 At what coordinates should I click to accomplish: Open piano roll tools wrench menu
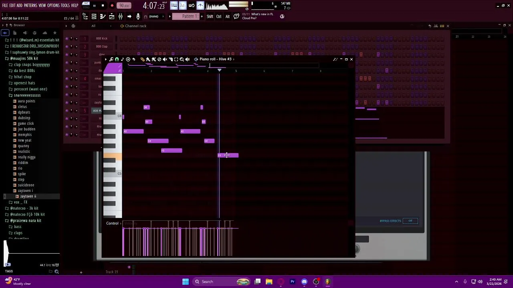[x=111, y=59]
